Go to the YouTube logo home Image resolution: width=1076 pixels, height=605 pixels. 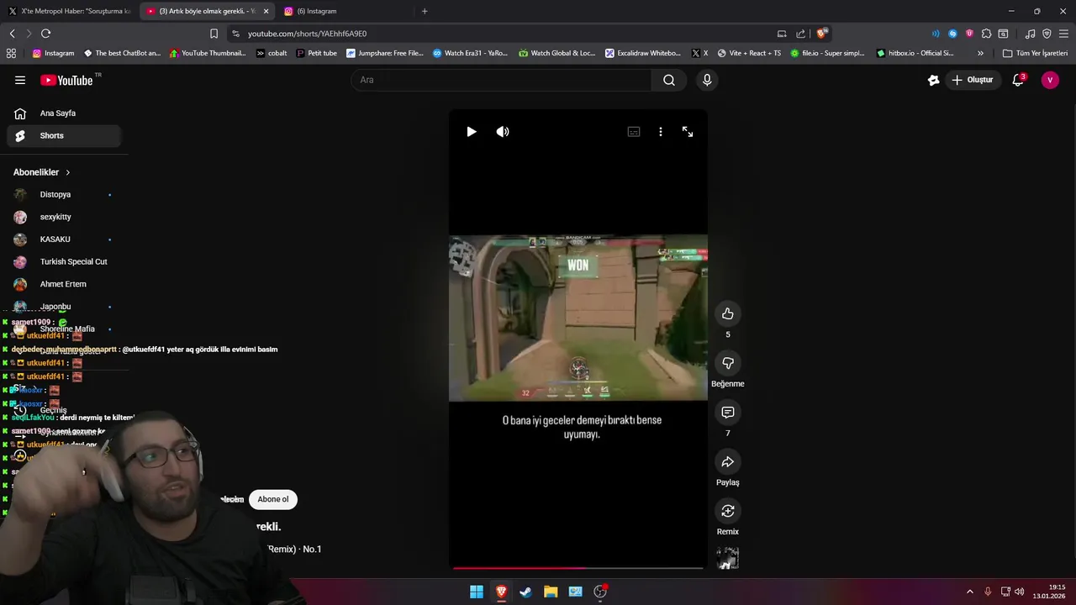[66, 80]
